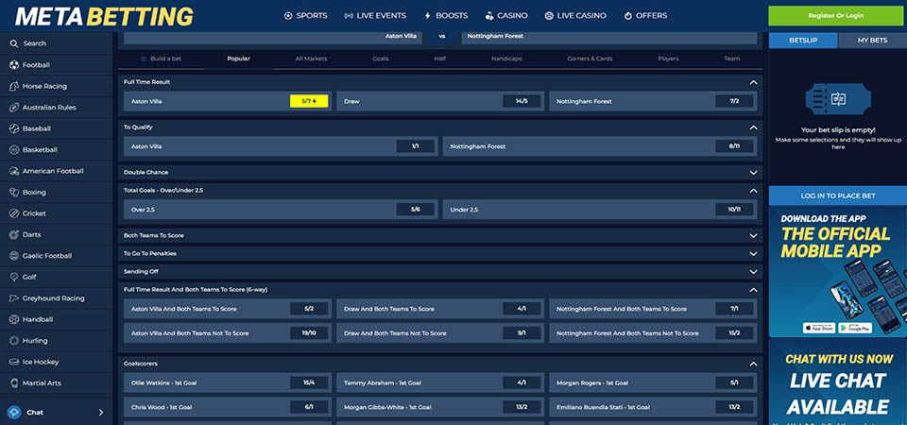
Task: Collapse Full Time Result And BTTS 6-way
Action: pyautogui.click(x=753, y=290)
